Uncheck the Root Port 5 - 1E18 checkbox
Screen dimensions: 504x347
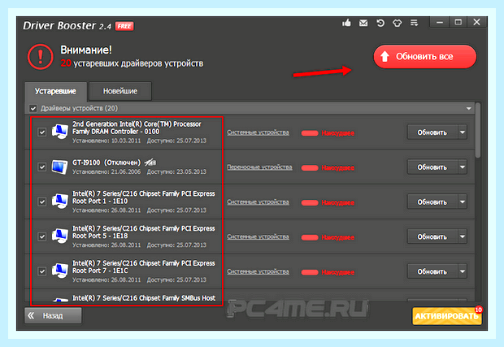(41, 236)
